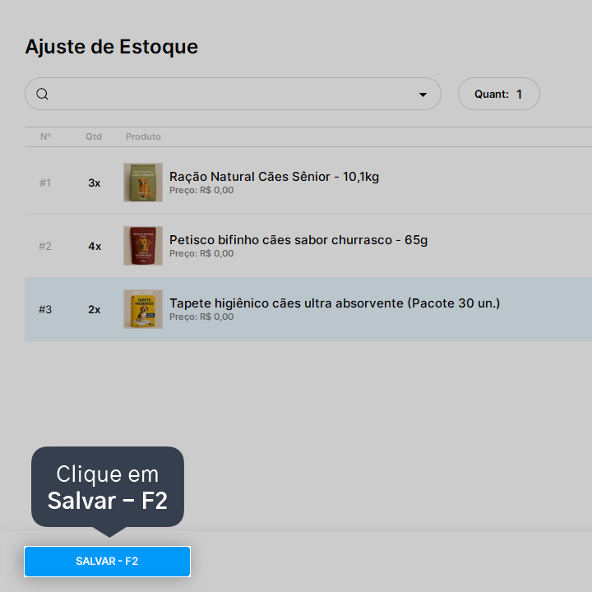Open the Petisco bifinho product thumbnail
592x592 pixels.
pyautogui.click(x=143, y=246)
